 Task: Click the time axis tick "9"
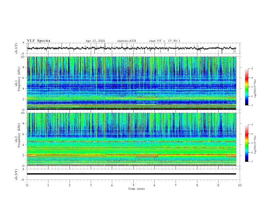pos(218,185)
